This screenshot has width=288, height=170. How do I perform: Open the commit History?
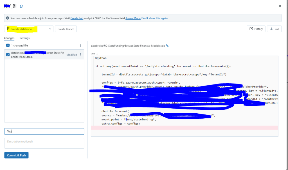[x=256, y=29]
